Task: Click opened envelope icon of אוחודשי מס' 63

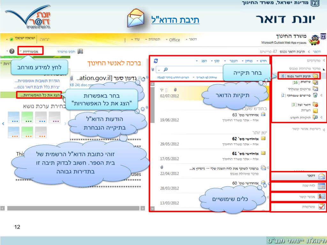Action: tap(263, 114)
